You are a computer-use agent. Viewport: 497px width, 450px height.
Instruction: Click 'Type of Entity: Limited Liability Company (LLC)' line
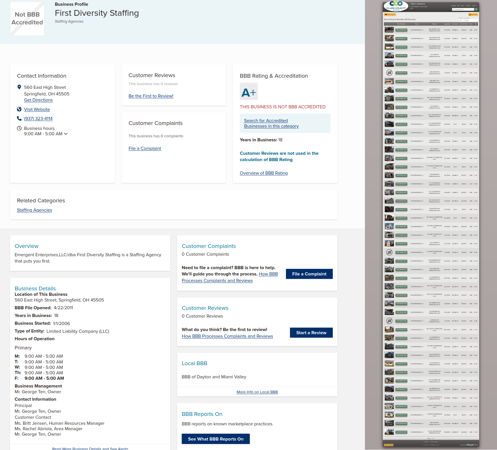tap(62, 331)
